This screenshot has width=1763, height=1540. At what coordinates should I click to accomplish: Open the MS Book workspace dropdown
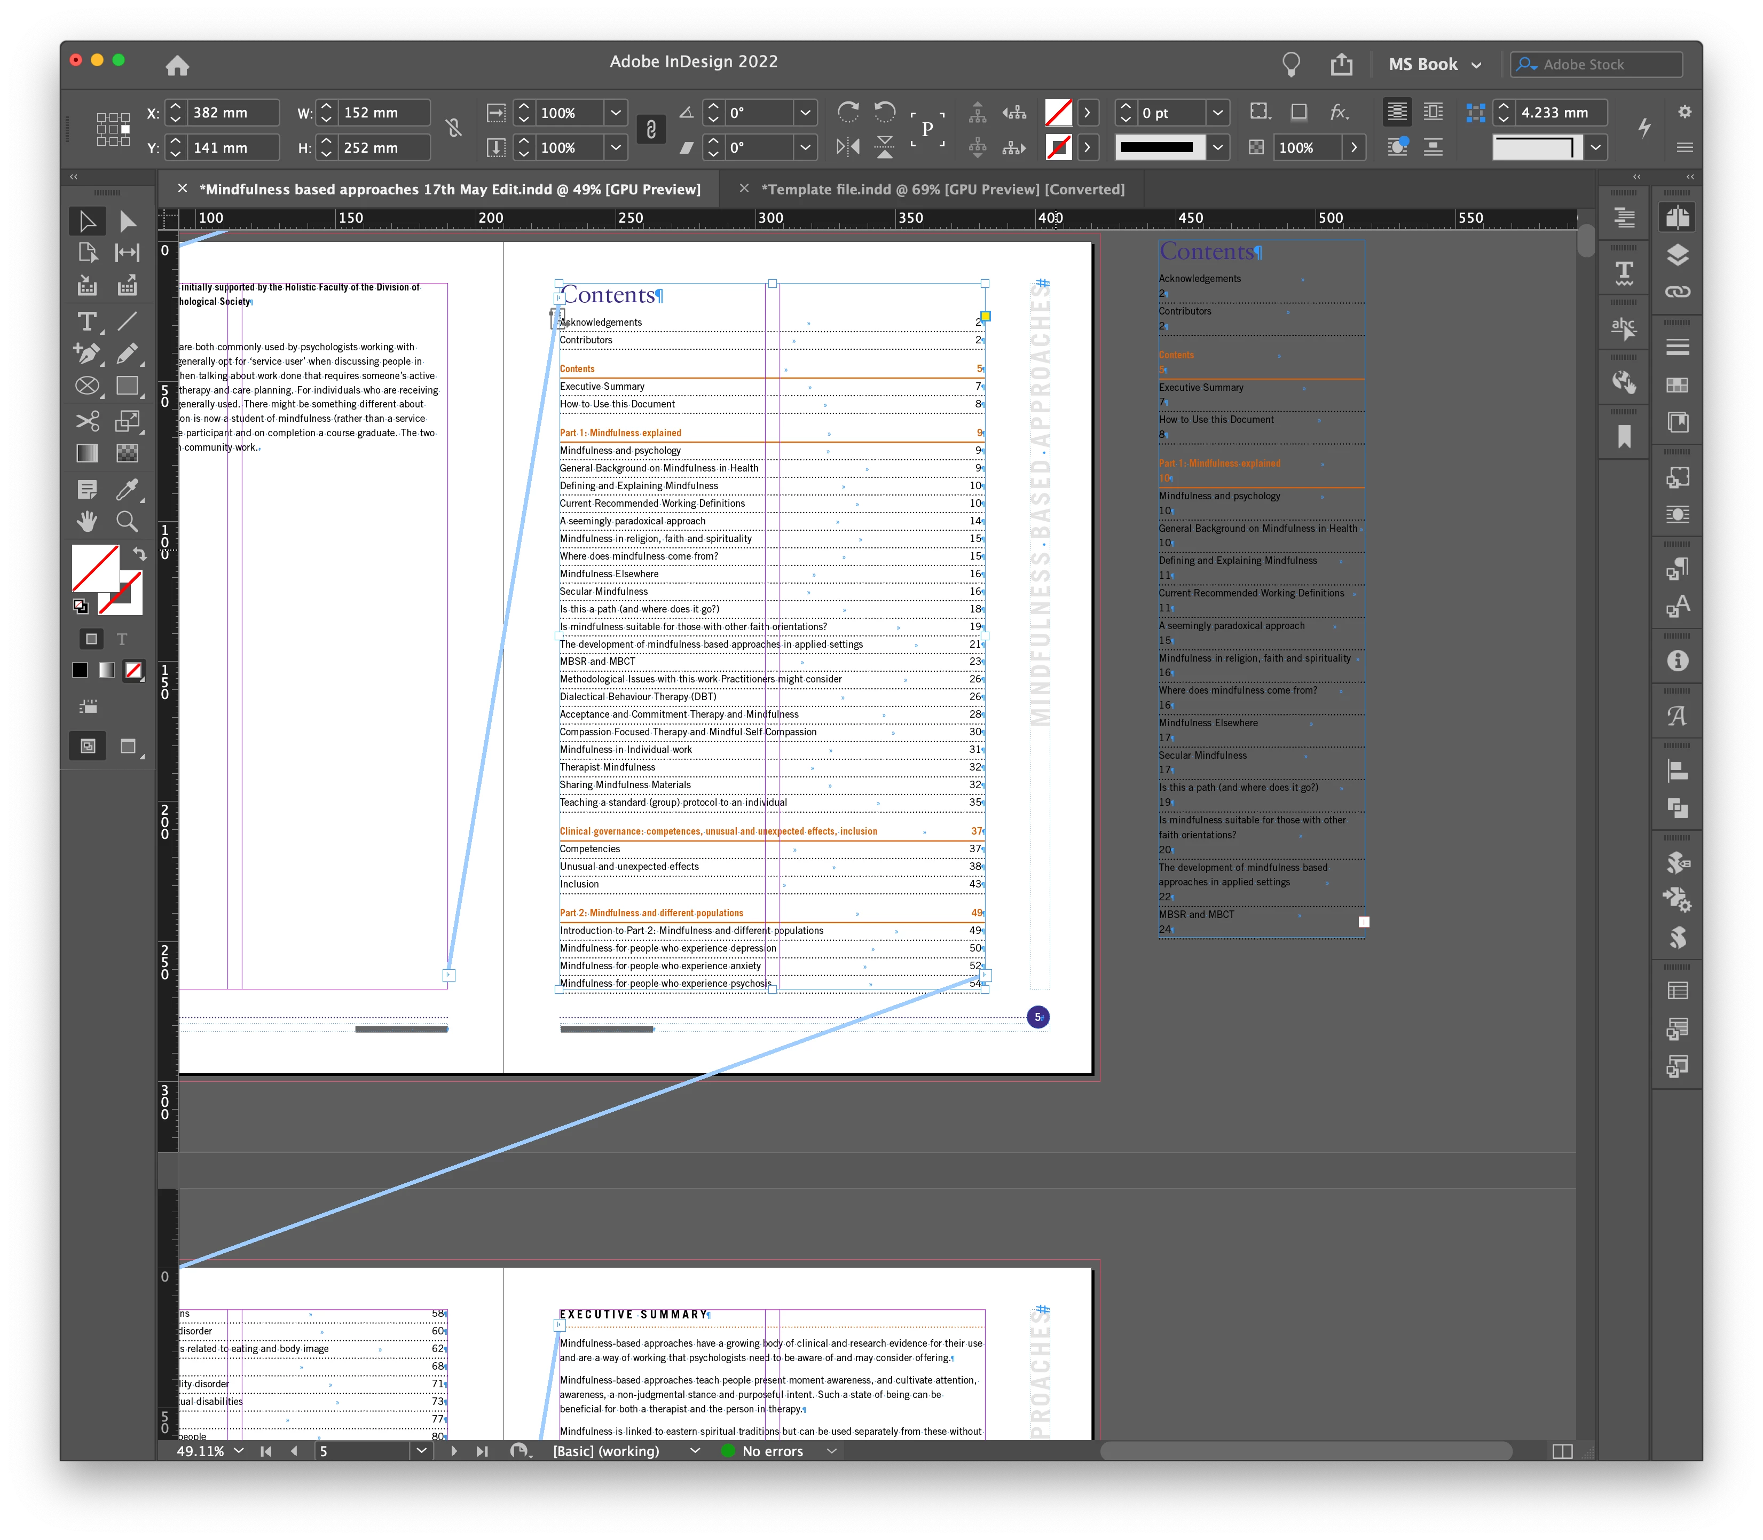[1436, 65]
